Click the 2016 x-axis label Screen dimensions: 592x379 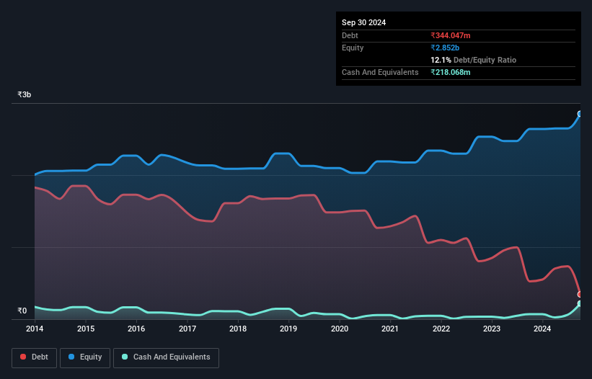tap(136, 329)
